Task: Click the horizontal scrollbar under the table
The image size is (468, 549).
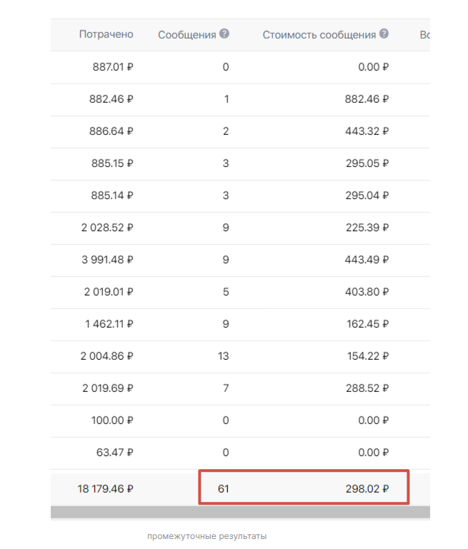Action: 240,512
